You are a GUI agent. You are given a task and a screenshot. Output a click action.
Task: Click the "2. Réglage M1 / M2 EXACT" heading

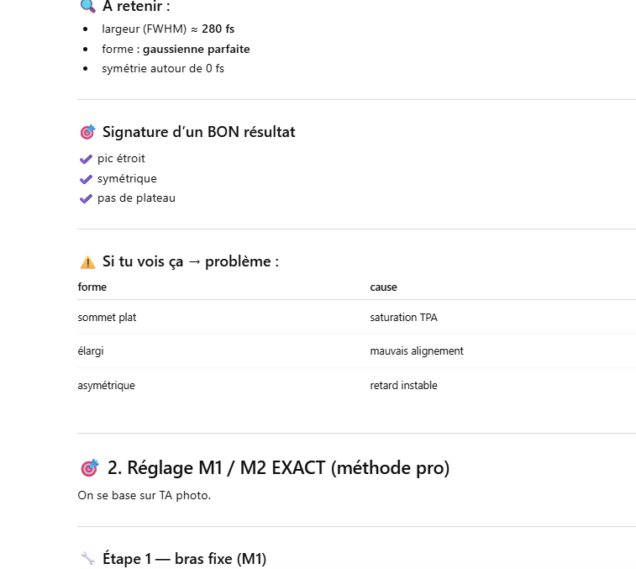[x=278, y=468]
